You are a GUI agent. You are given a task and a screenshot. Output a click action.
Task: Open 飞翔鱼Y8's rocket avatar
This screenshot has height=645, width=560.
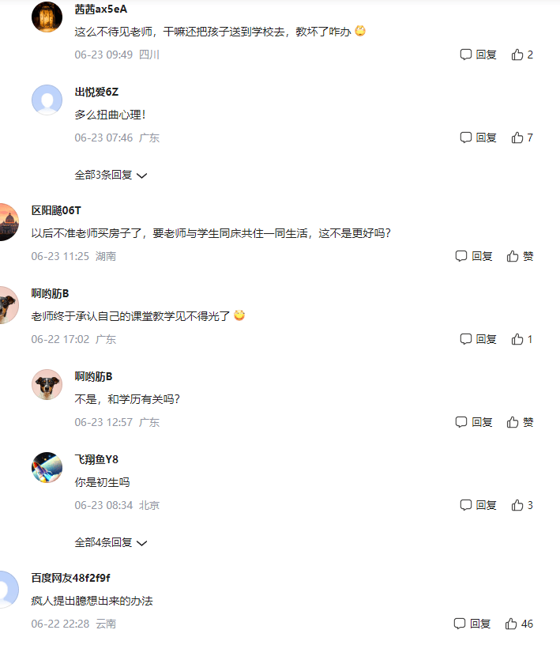[47, 467]
